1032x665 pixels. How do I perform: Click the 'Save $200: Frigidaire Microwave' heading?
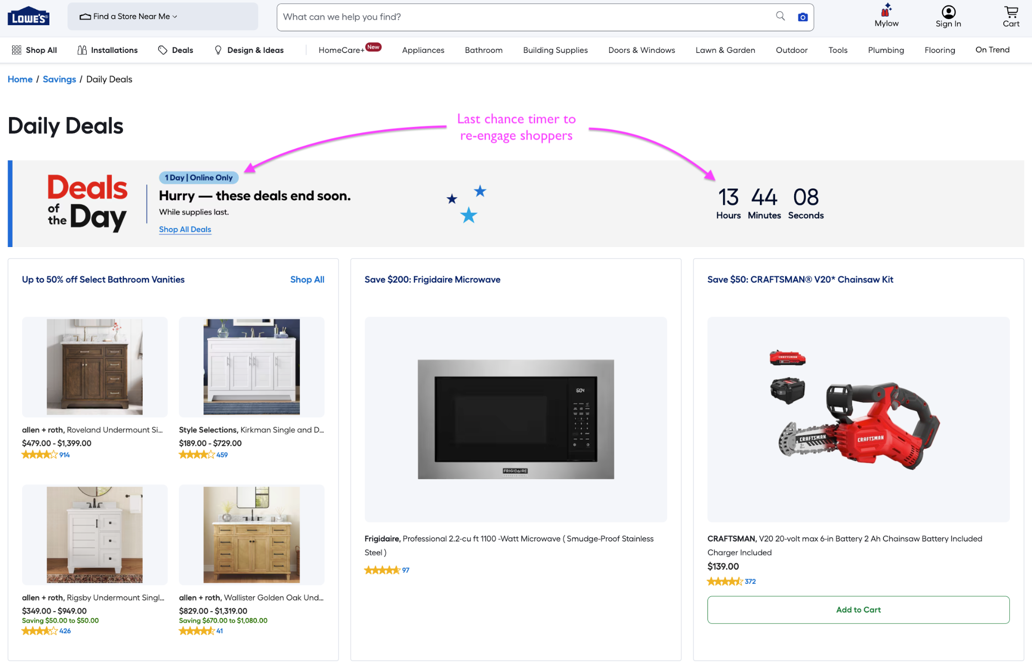coord(432,279)
